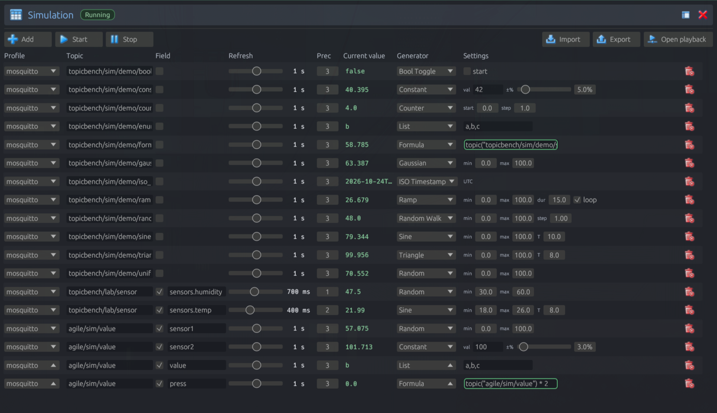Screen dimensions: 717x413
Task: Delete the topicbench/sim/demo Sine generator row
Action: (x=689, y=237)
